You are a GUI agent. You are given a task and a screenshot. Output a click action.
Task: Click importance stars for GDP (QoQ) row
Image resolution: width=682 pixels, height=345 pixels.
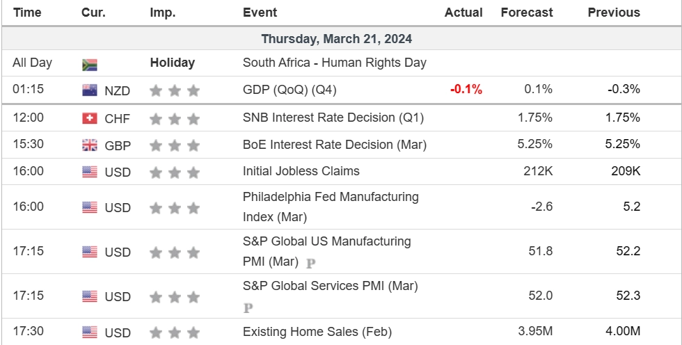pos(174,90)
